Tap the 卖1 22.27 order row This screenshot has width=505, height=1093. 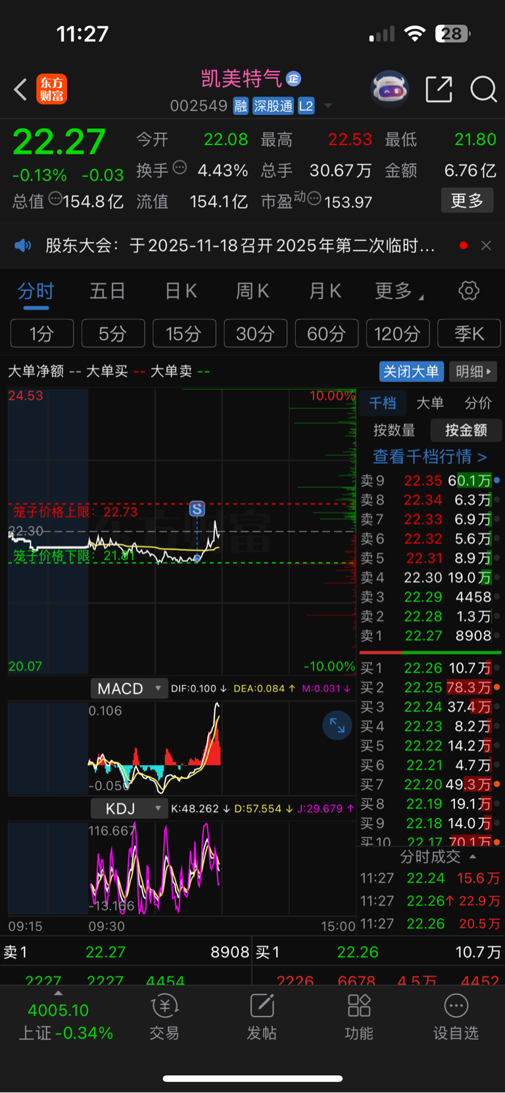tap(431, 636)
